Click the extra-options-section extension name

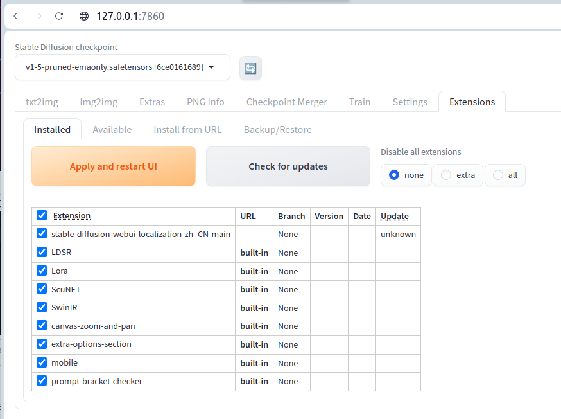pyautogui.click(x=91, y=344)
